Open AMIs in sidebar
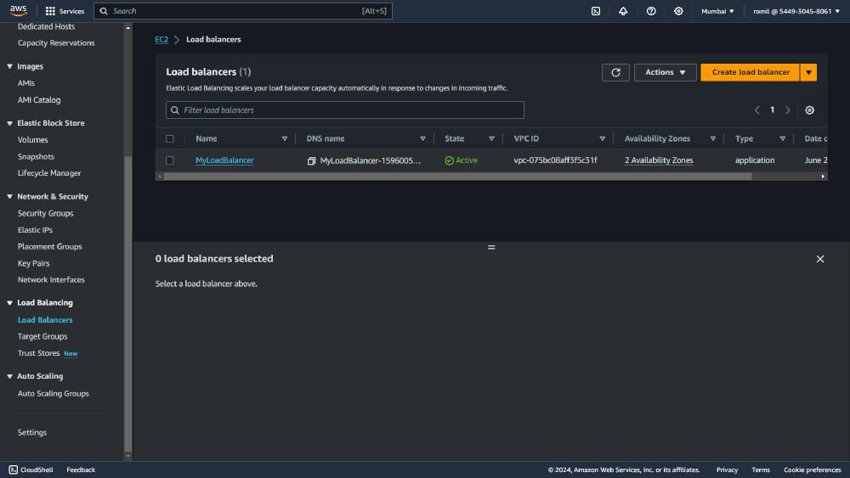This screenshot has width=850, height=478. (26, 83)
